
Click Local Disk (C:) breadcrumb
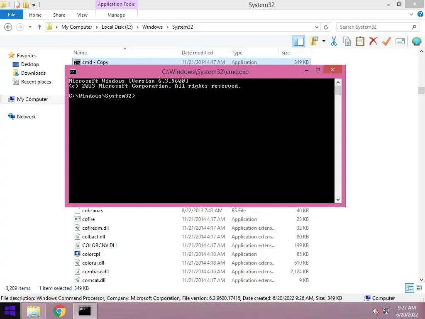pos(117,27)
